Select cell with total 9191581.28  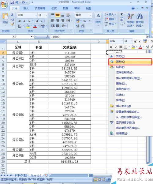tap(69, 161)
